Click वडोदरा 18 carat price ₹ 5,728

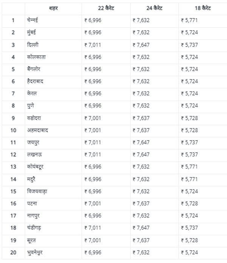point(190,118)
